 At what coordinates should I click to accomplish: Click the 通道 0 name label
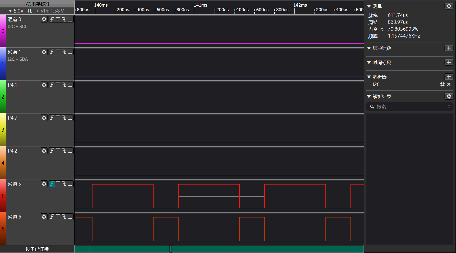click(15, 19)
